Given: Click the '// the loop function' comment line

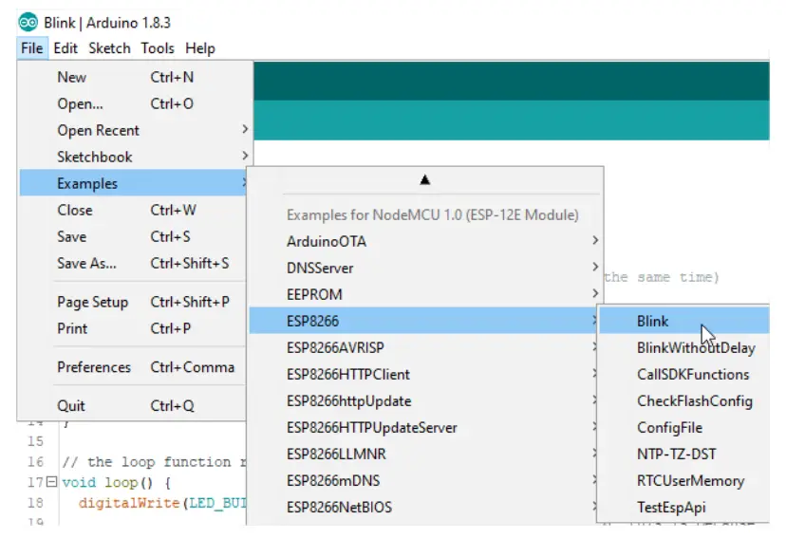Looking at the screenshot, I should [x=154, y=462].
